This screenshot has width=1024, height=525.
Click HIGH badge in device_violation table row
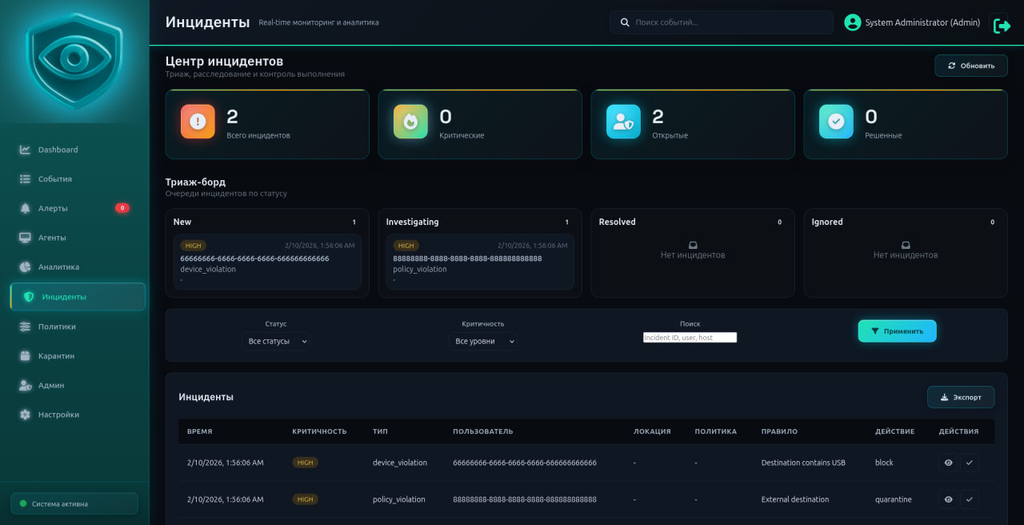tap(305, 463)
